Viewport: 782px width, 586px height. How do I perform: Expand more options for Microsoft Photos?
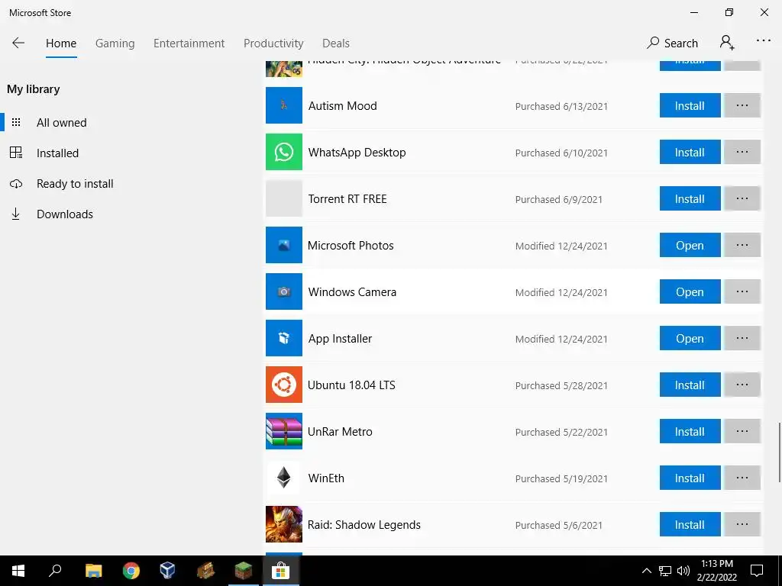(742, 245)
